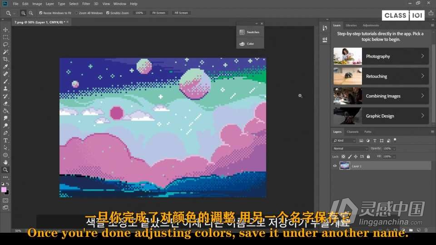This screenshot has height=245, width=436.
Task: Select the Eyedropper tool
Action: tap(5, 67)
